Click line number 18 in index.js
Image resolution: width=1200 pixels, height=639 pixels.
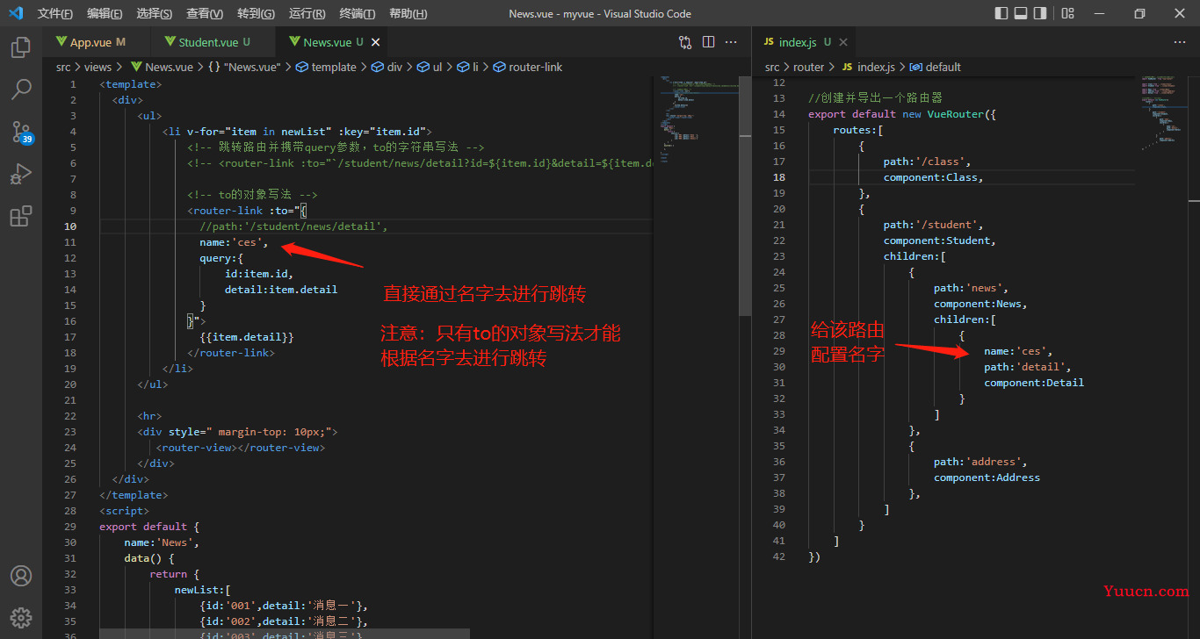tap(778, 177)
